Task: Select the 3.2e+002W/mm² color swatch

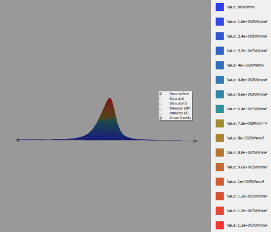Action: coord(220,51)
